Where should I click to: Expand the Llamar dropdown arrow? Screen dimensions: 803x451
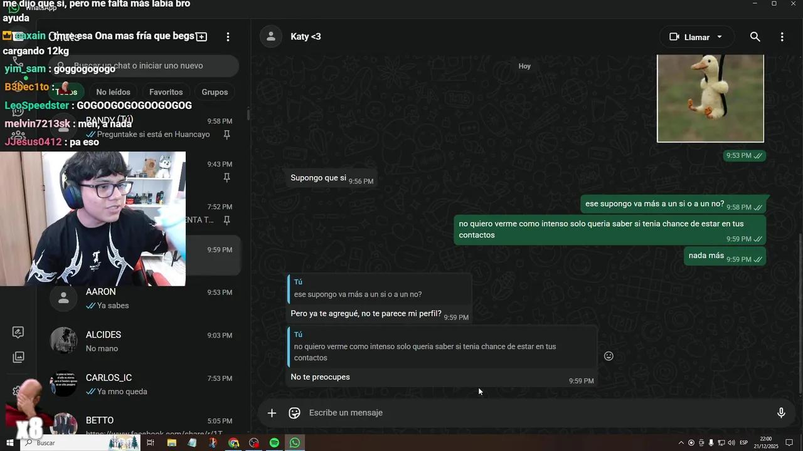720,37
